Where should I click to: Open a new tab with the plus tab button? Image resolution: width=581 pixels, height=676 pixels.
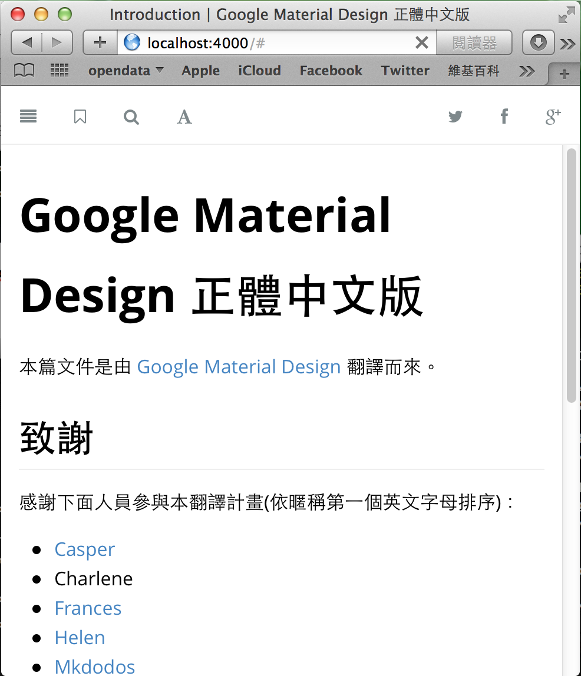pos(564,74)
